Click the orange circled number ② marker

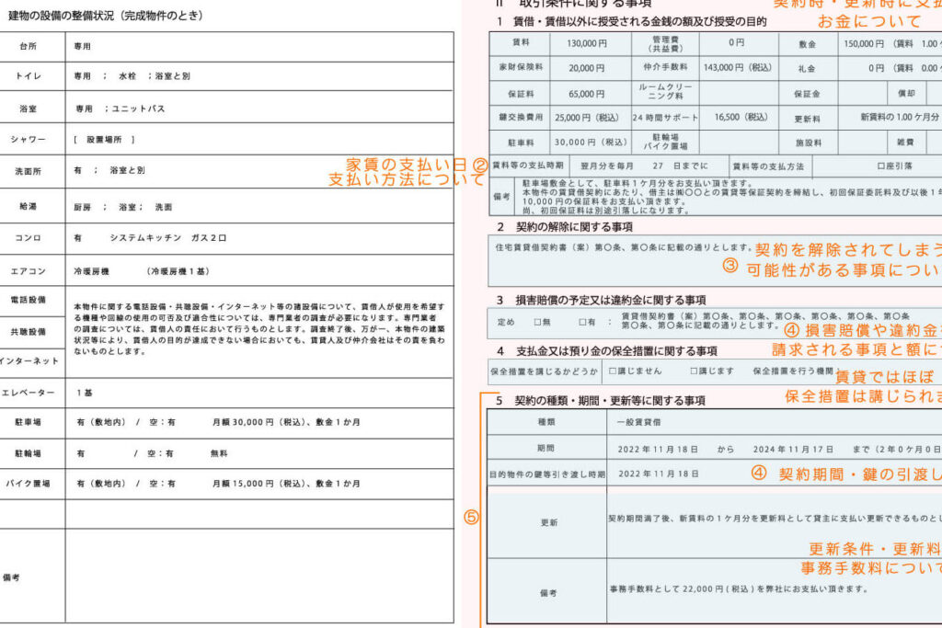coord(479,165)
